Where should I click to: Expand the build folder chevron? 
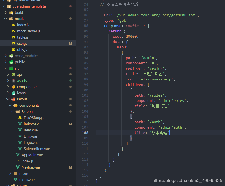(6, 12)
